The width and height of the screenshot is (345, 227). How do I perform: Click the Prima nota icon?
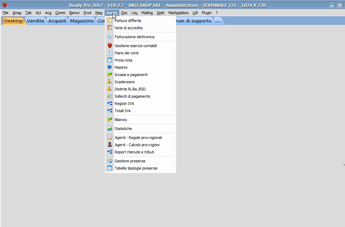point(110,60)
